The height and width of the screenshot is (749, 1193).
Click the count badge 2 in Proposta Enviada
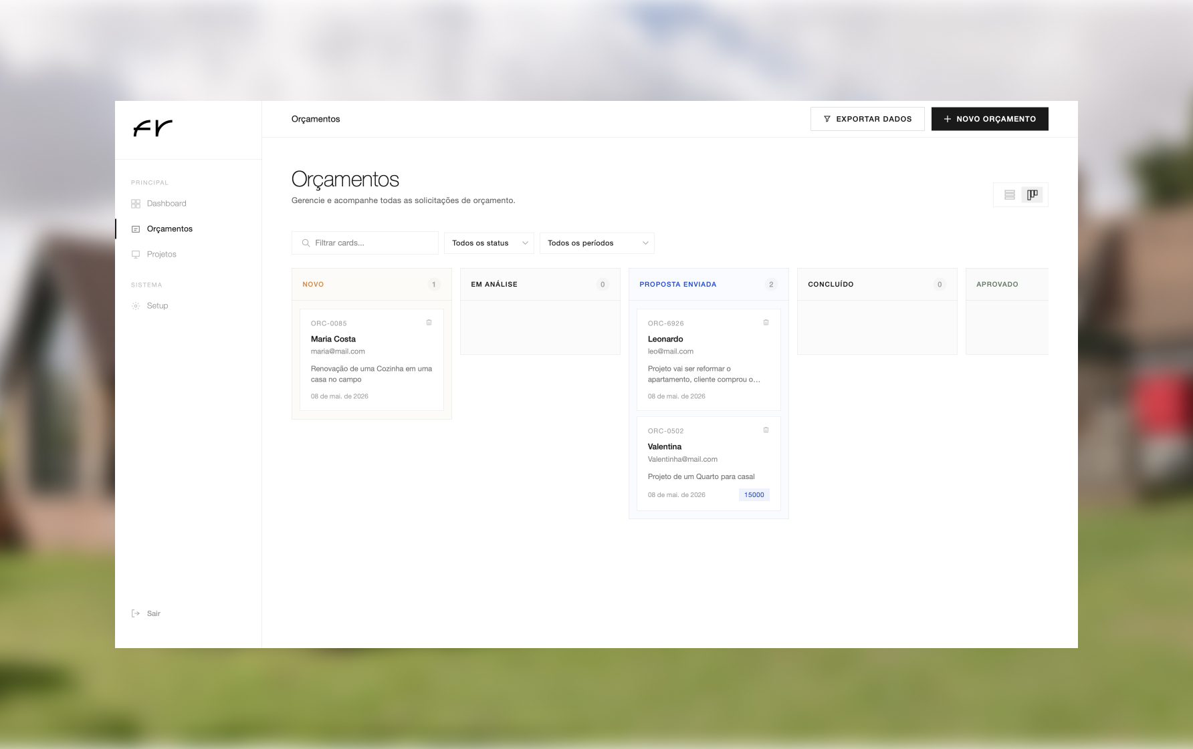click(771, 285)
